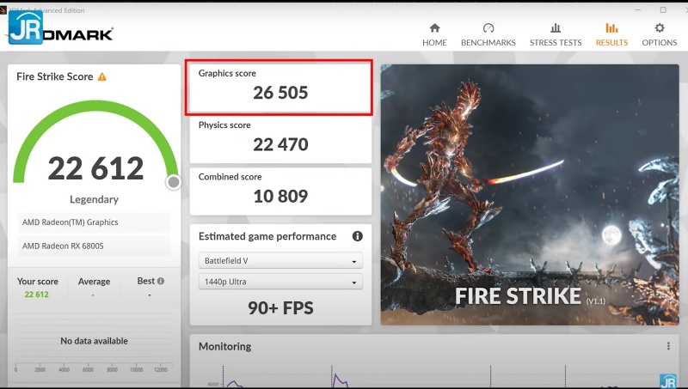This screenshot has width=688, height=389.
Task: Click the options gear icon
Action: pos(660,28)
